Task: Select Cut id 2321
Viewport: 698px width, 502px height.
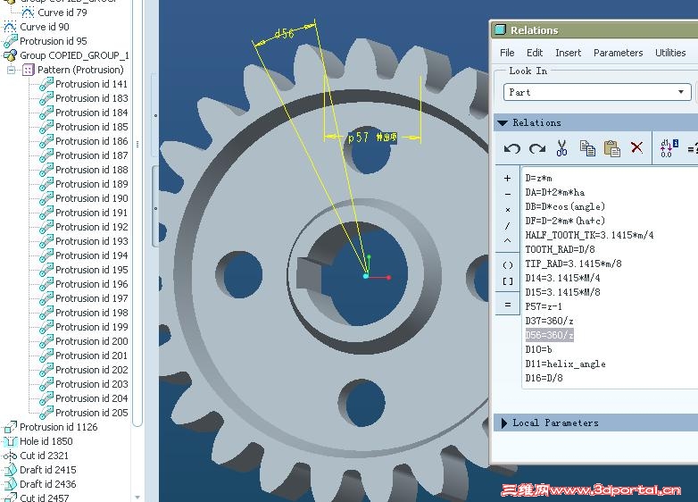Action: click(x=44, y=456)
